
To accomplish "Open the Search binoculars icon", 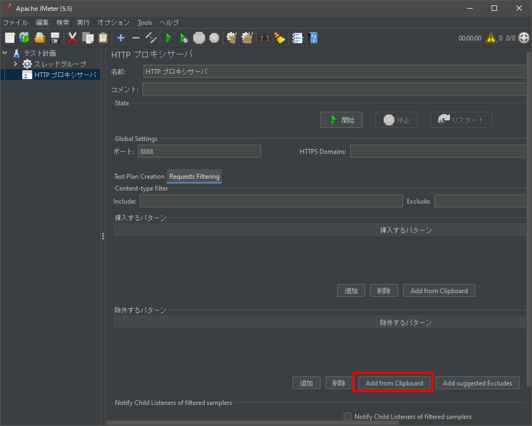I will pos(264,38).
